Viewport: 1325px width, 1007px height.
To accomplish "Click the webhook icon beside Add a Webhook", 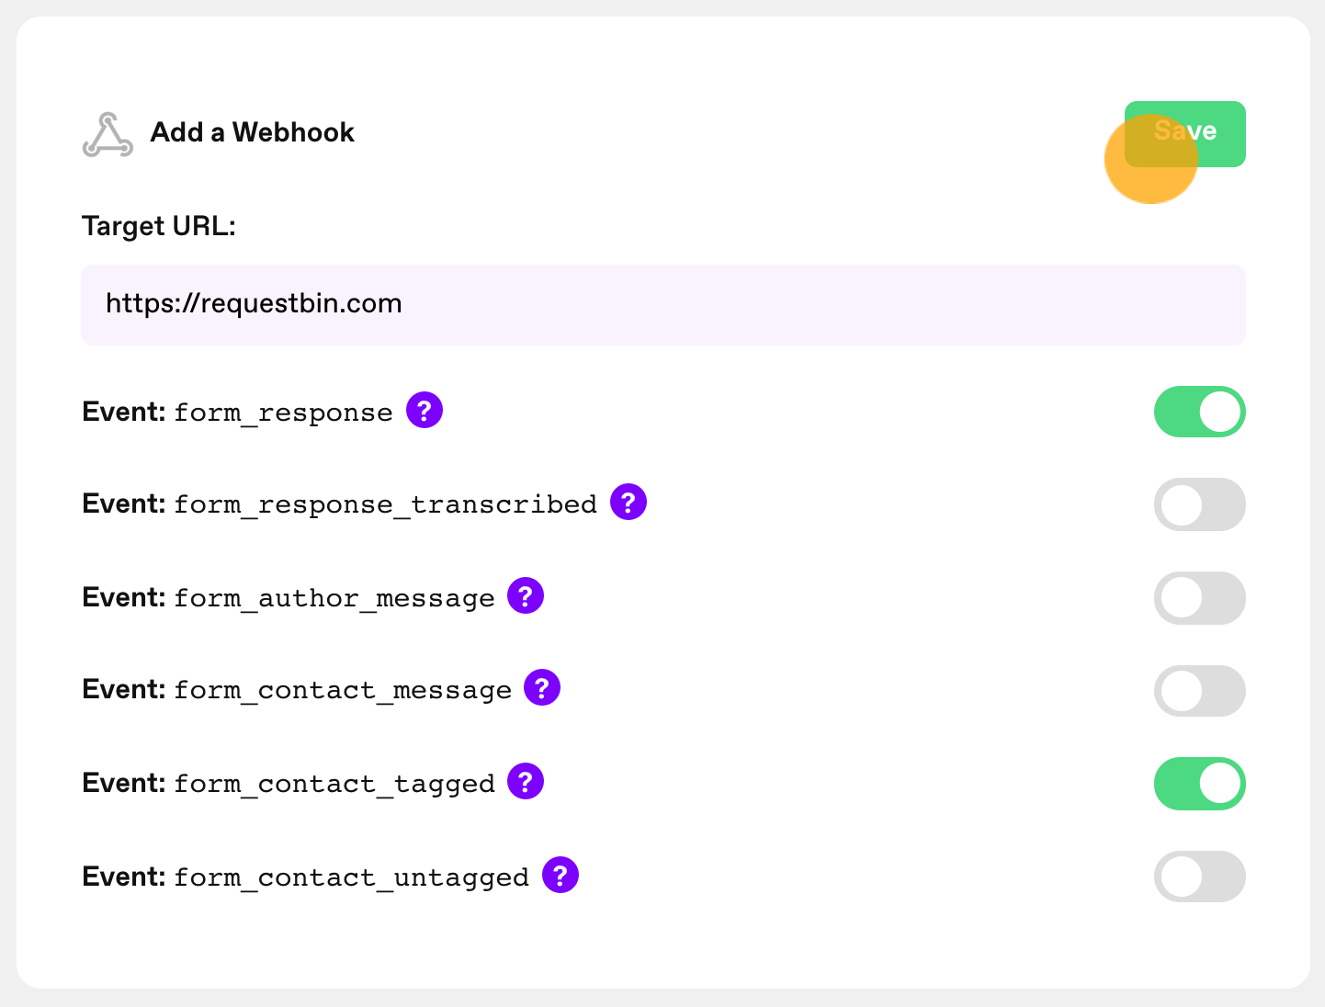I will click(108, 134).
